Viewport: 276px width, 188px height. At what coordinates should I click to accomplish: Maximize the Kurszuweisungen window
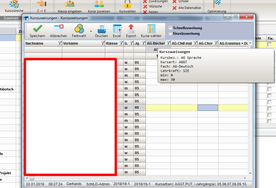(x=236, y=17)
